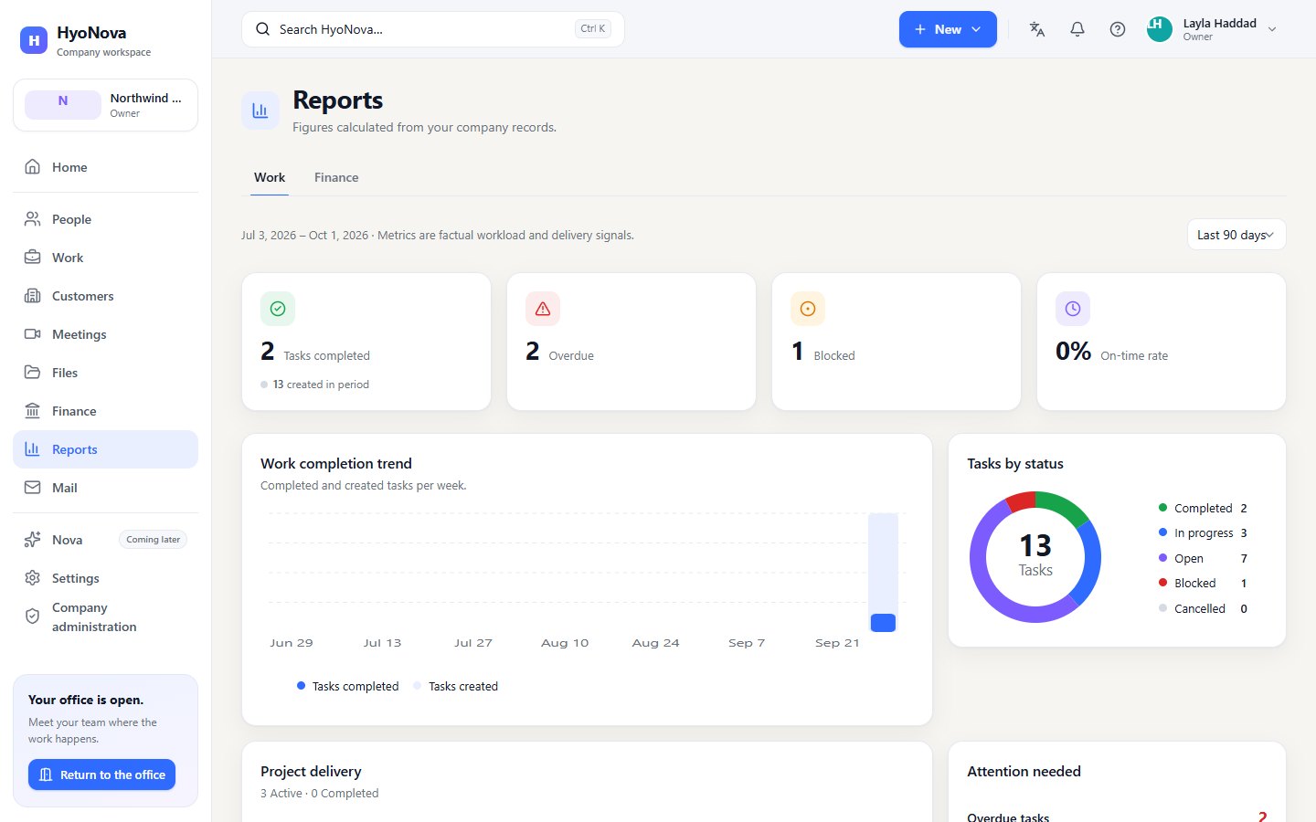Toggle Tasks created legend in trend chart
Screen dimensions: 1316x822
pos(455,686)
